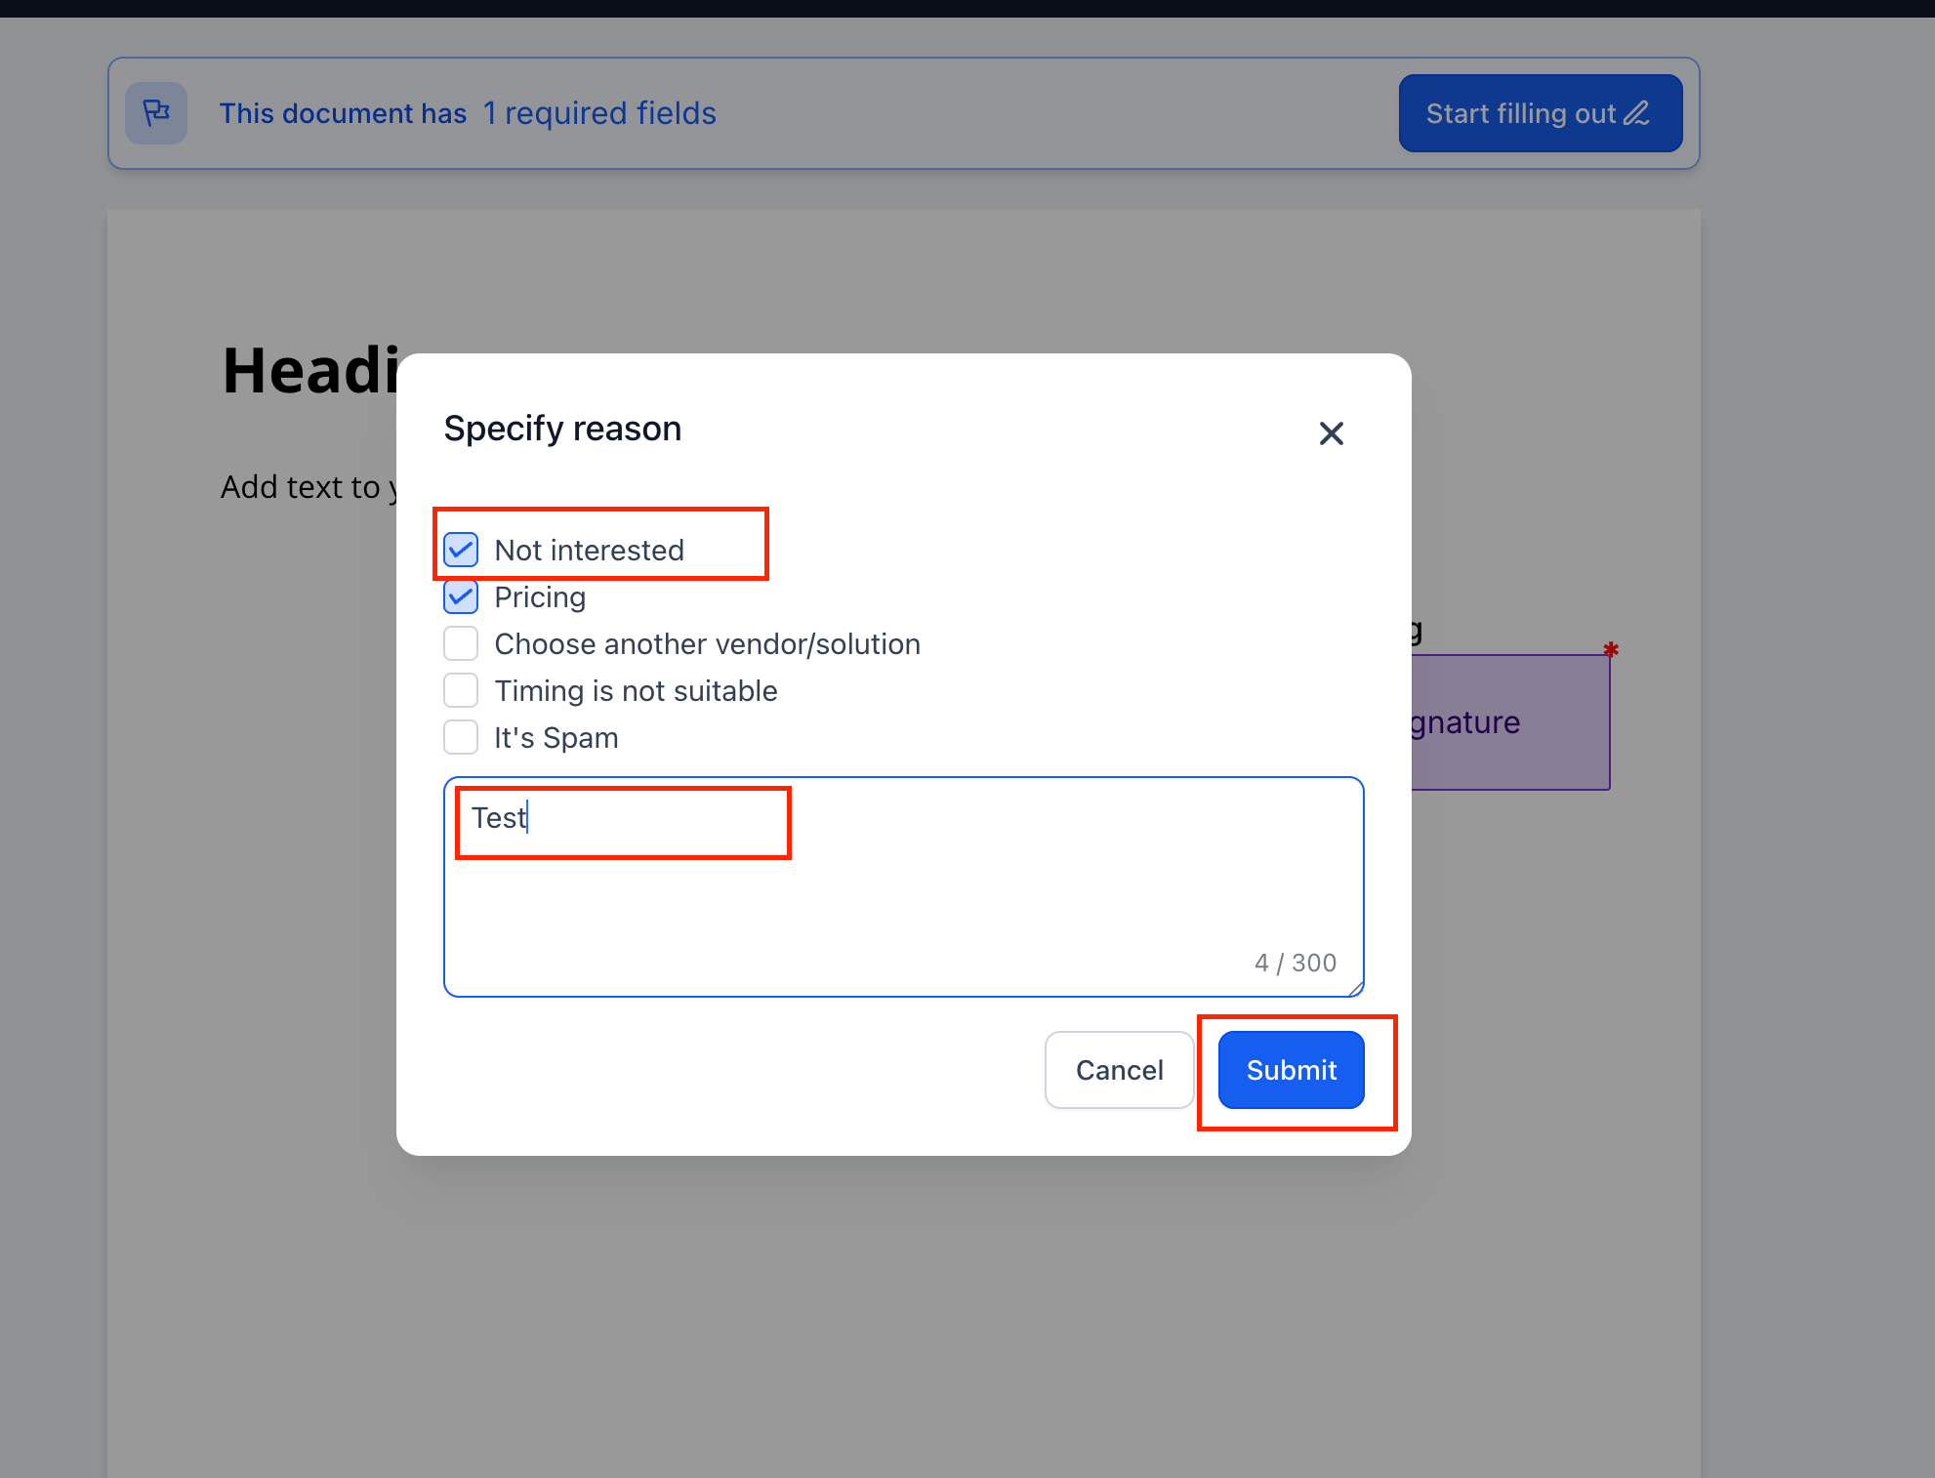Screen dimensions: 1935x1478
Task: Click the Start filling out button
Action: [x=1541, y=113]
